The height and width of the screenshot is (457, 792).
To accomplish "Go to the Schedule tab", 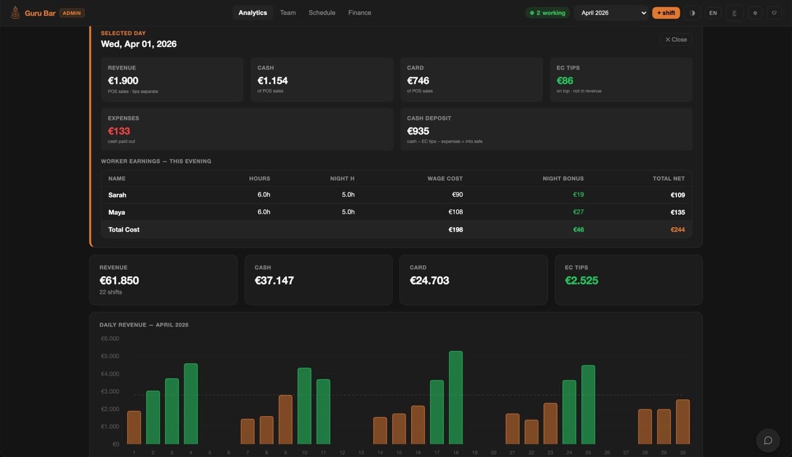I will pyautogui.click(x=322, y=13).
